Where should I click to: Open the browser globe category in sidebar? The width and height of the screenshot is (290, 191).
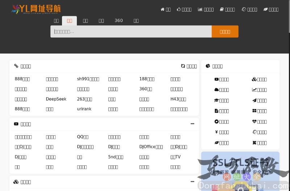tap(259, 132)
